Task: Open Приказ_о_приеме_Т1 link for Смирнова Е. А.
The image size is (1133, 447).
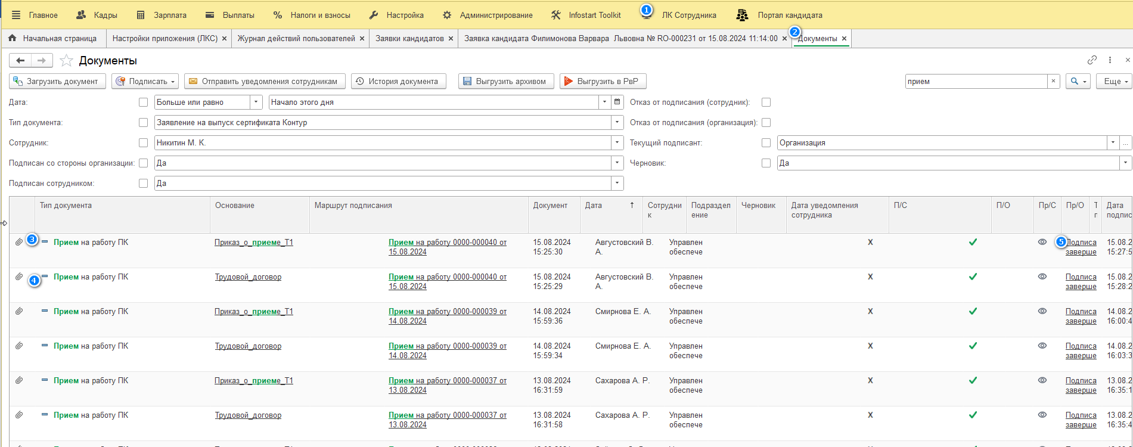Action: click(x=254, y=312)
